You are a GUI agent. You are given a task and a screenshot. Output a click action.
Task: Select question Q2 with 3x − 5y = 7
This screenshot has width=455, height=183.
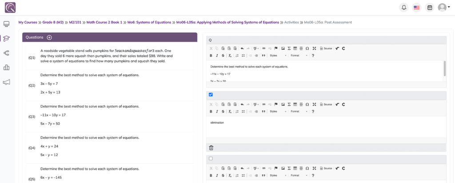click(x=110, y=86)
